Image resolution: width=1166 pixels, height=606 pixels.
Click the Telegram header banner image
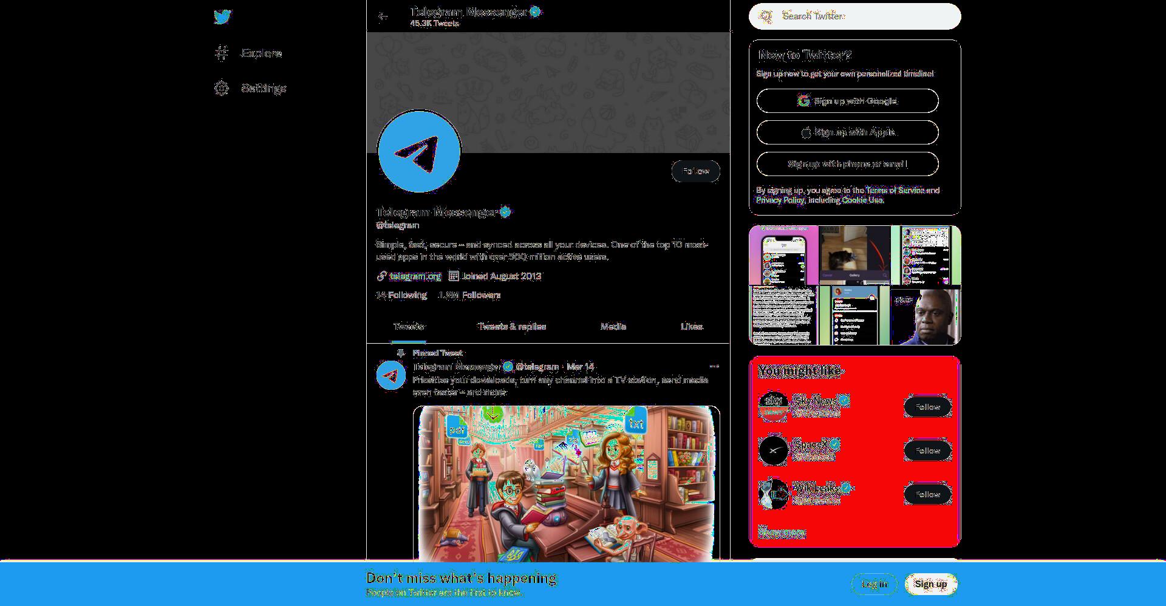click(x=548, y=92)
